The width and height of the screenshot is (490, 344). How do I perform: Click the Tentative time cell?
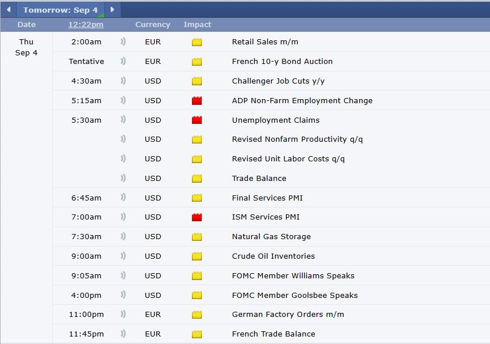(86, 61)
